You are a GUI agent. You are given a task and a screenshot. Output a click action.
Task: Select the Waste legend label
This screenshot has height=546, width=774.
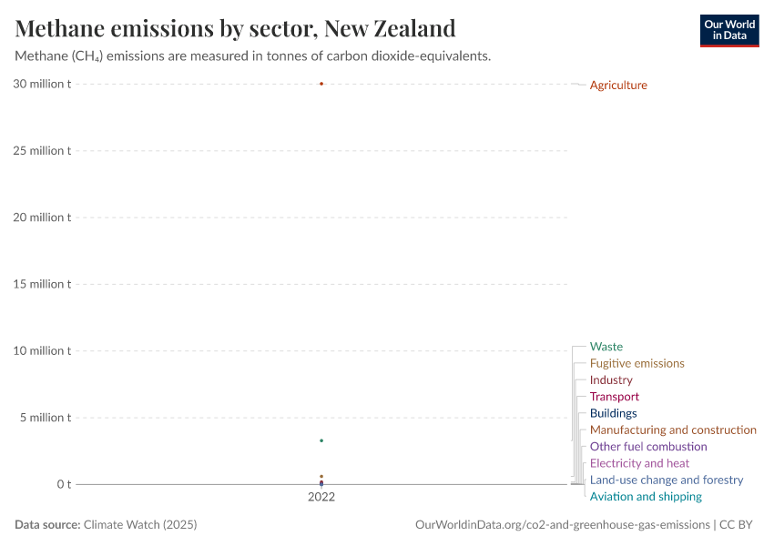(606, 347)
